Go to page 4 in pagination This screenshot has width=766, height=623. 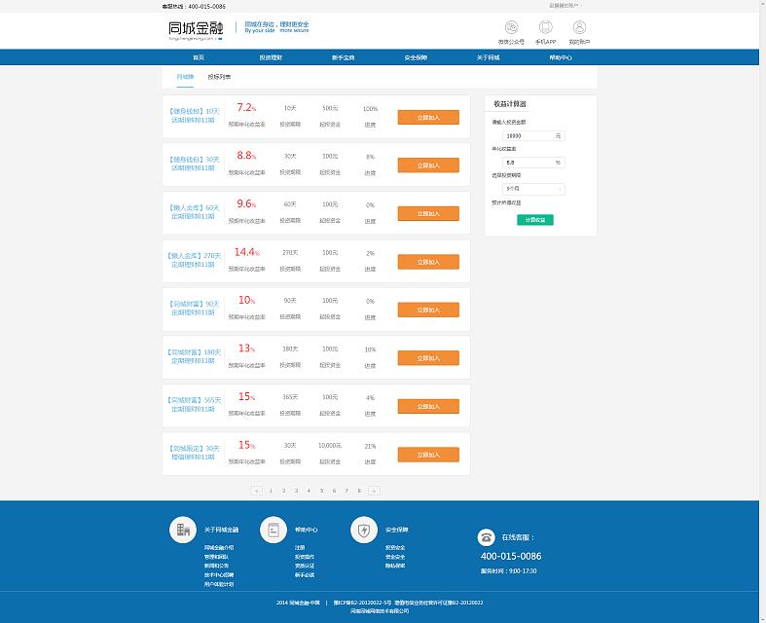[309, 491]
